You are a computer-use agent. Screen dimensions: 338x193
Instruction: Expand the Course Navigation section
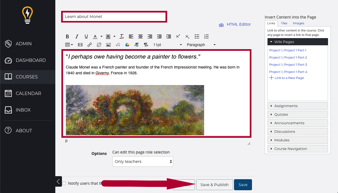(298, 149)
